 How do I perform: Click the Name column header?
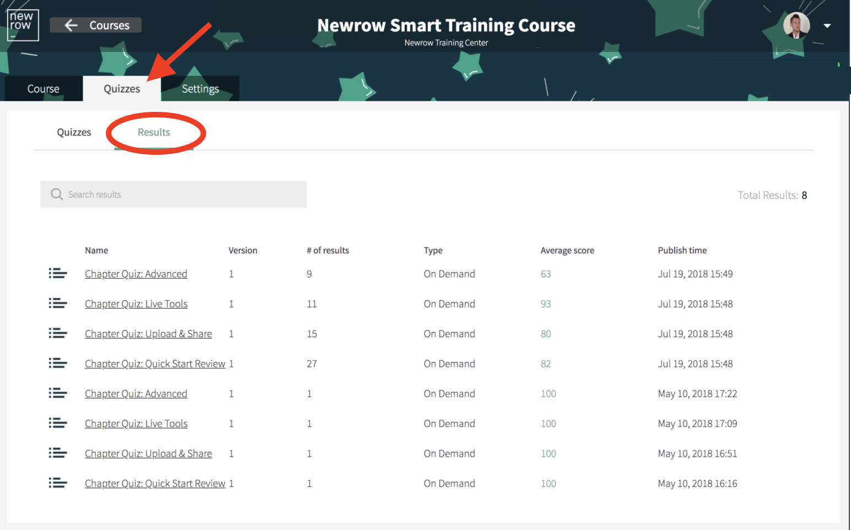click(96, 250)
